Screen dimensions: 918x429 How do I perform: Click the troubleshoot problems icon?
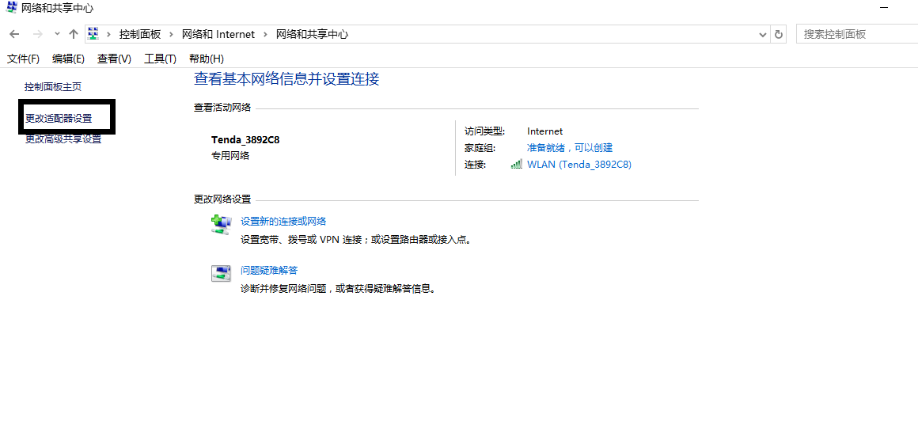[x=221, y=273]
